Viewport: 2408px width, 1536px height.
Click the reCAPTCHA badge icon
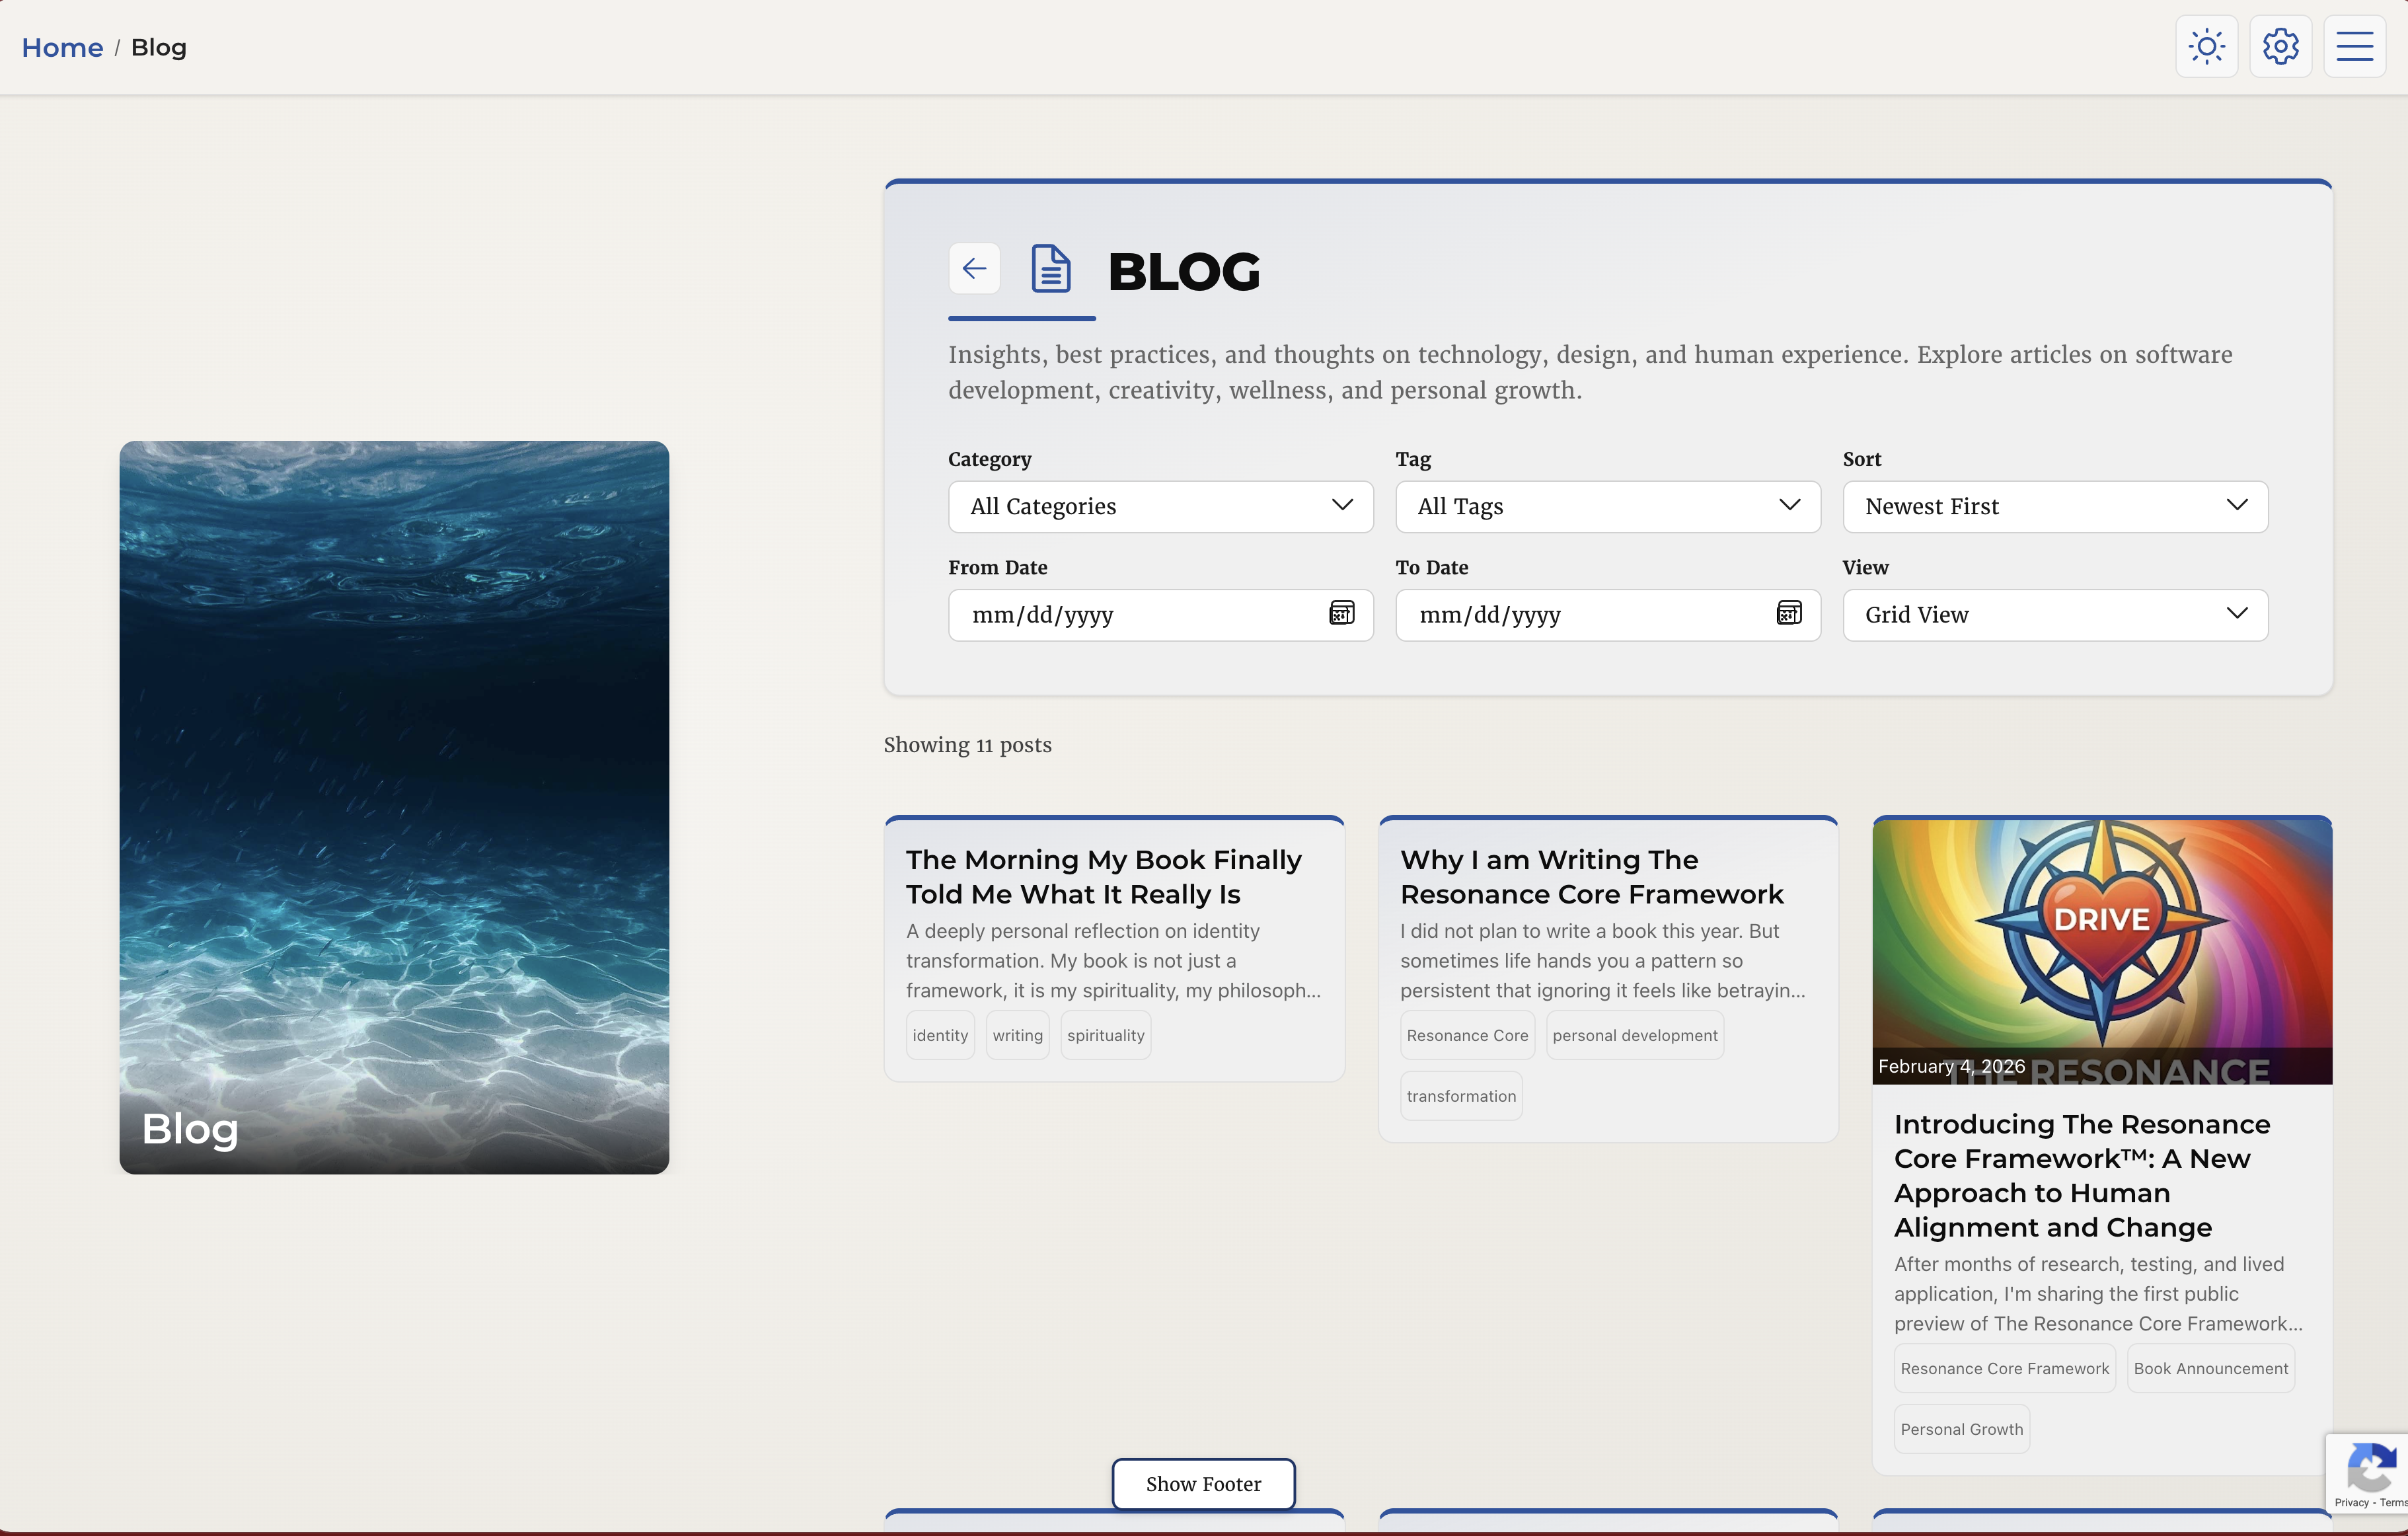point(2370,1468)
